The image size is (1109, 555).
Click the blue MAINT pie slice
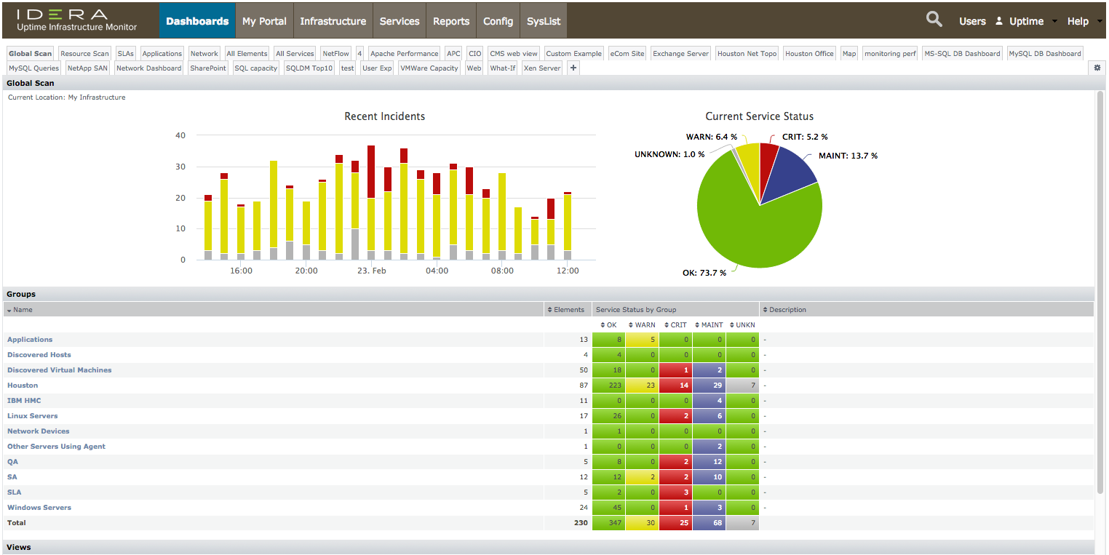coord(793,172)
